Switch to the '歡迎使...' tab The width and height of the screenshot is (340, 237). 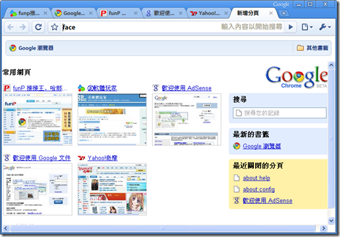[163, 13]
